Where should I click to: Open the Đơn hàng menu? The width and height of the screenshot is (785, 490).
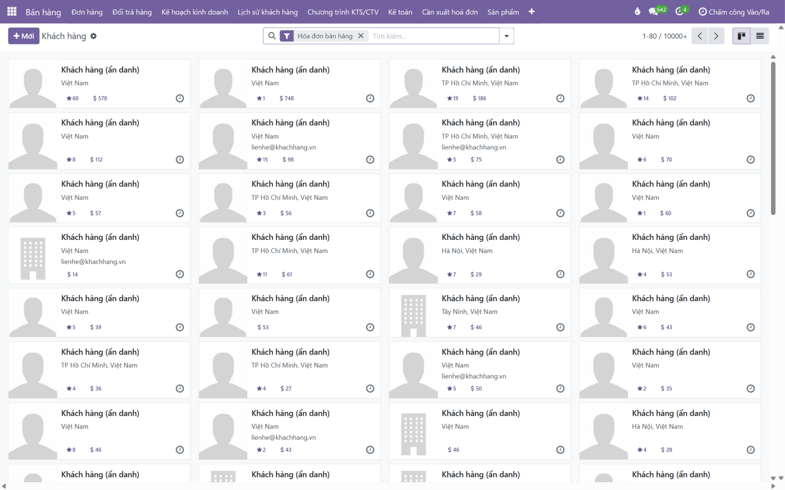87,12
